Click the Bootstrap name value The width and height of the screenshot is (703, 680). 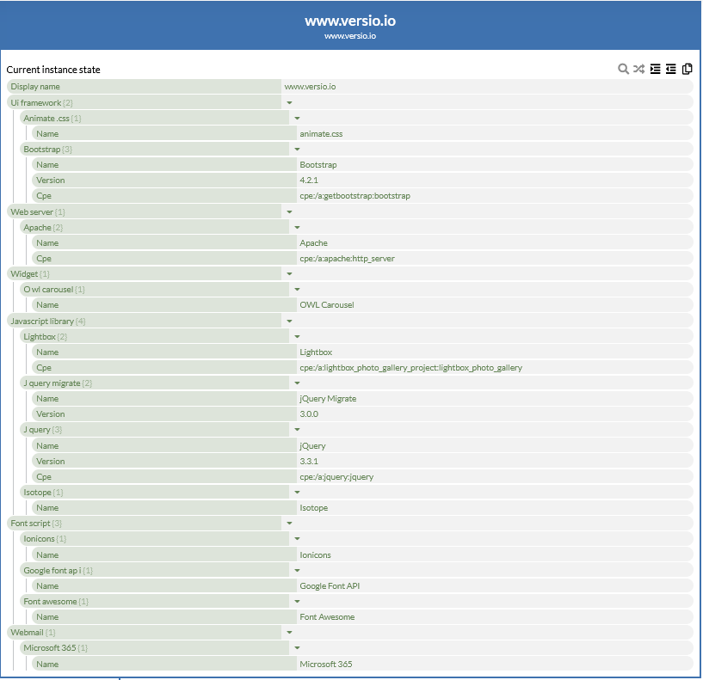(318, 165)
